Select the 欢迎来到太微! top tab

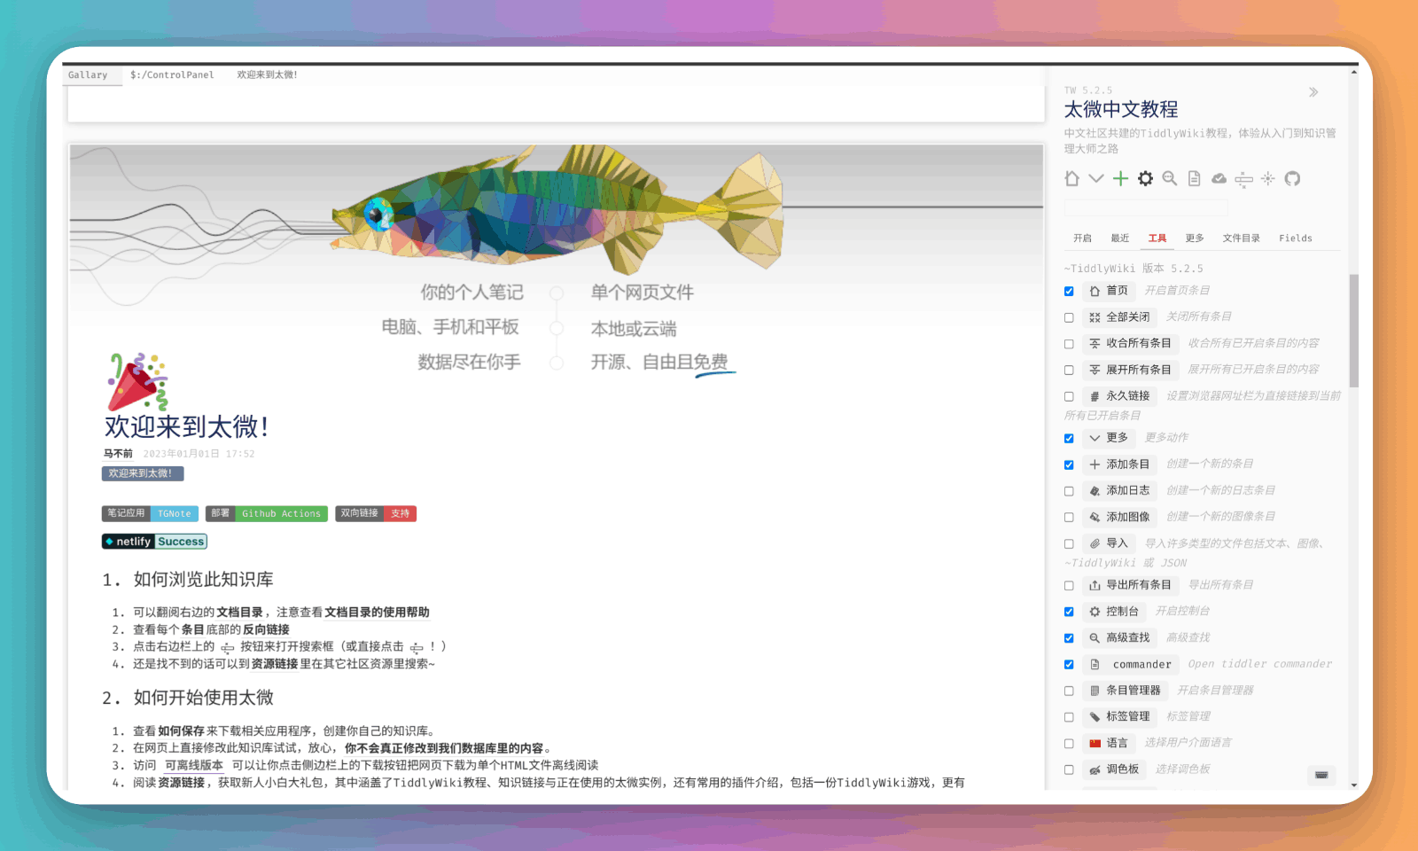[x=267, y=75]
